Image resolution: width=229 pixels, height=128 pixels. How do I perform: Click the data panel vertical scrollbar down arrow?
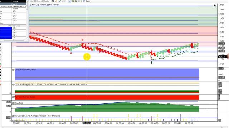coord(27,38)
